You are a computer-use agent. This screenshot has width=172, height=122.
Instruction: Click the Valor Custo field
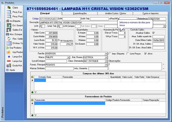51,33
